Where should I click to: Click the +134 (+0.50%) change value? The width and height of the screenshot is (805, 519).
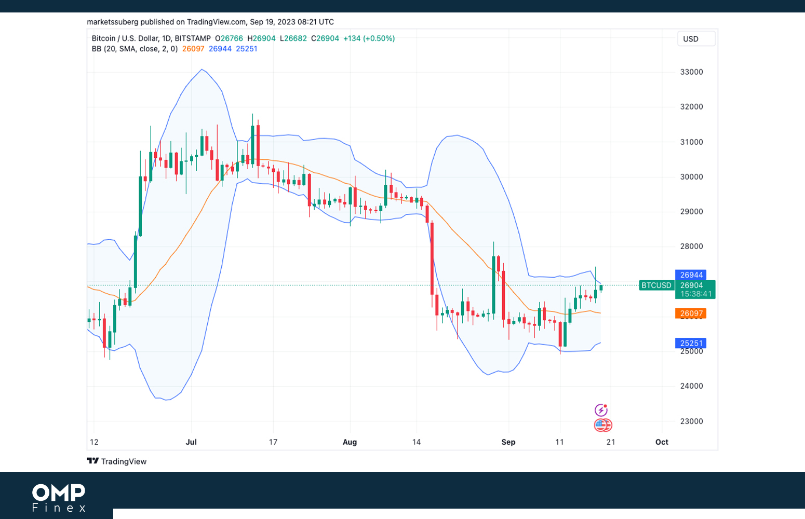coord(369,38)
